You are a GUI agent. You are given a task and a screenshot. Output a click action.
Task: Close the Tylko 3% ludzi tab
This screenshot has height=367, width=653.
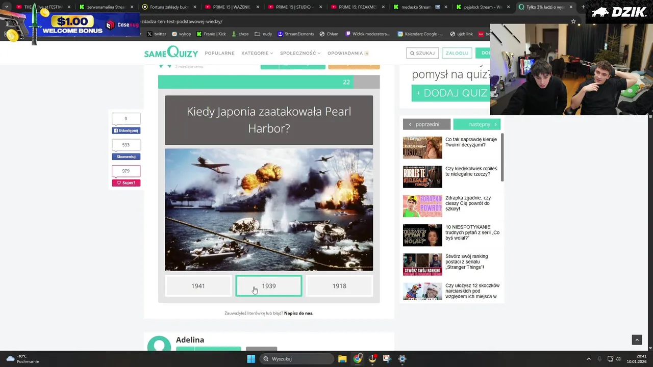click(571, 7)
